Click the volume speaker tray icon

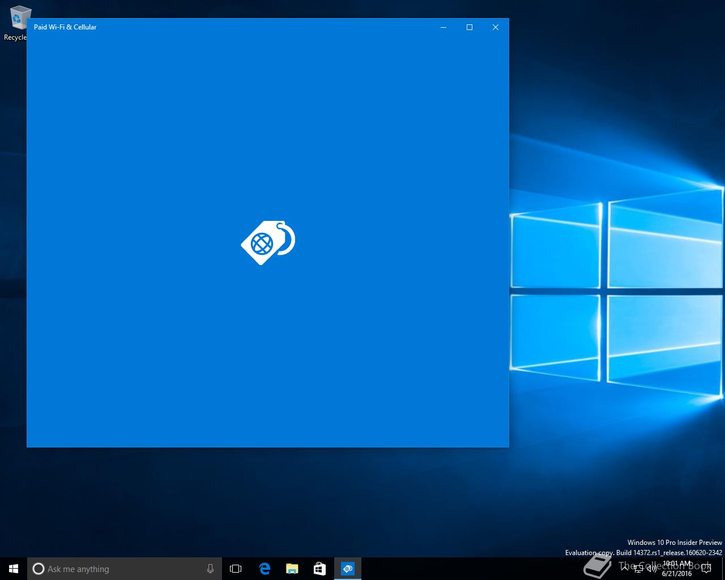point(652,569)
